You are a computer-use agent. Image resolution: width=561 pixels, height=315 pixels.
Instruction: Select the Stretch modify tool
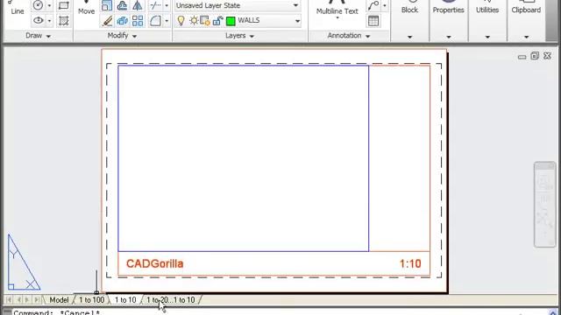pos(123,21)
